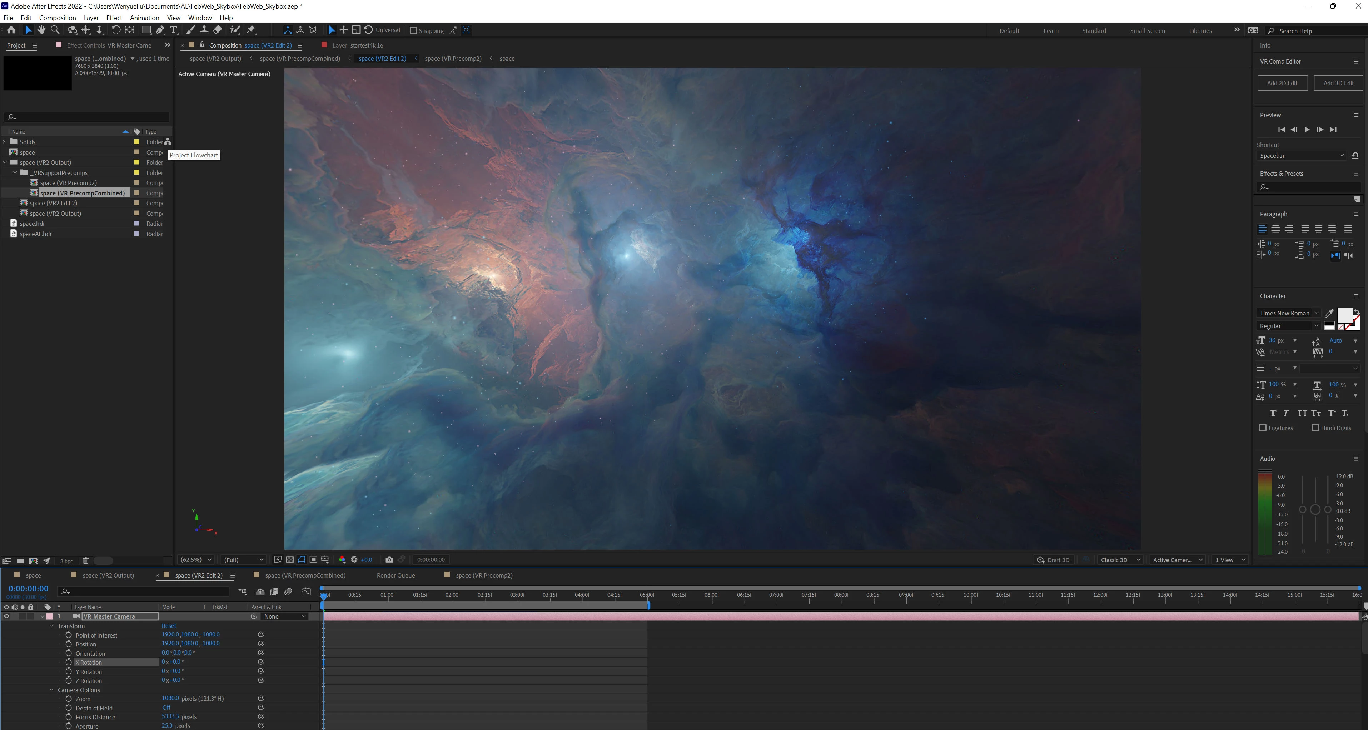Take a snapshot with camera icon
The width and height of the screenshot is (1368, 730).
click(389, 560)
